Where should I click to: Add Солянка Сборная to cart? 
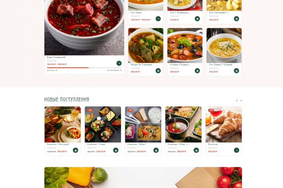tap(197, 71)
